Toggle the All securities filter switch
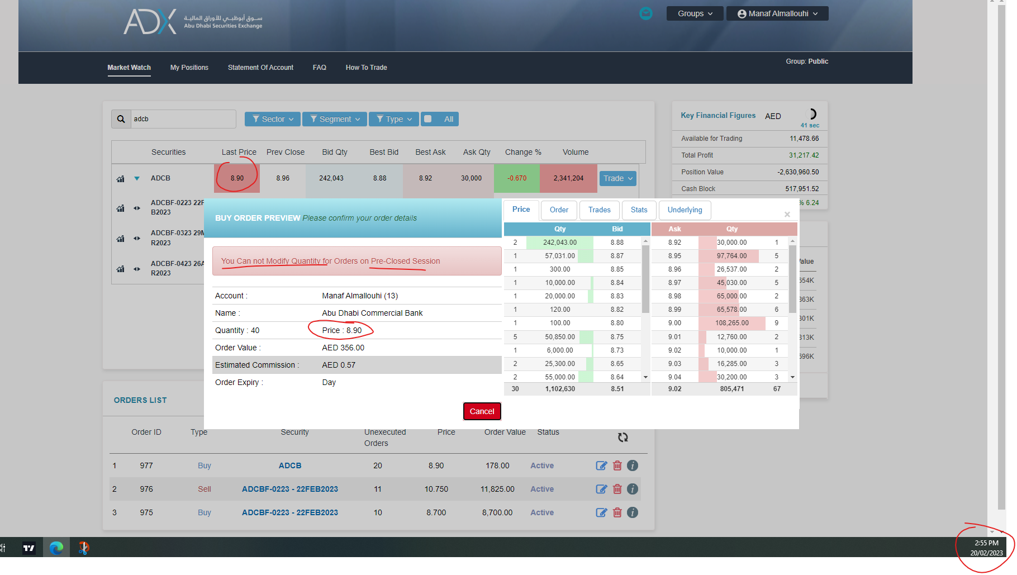 tap(428, 118)
